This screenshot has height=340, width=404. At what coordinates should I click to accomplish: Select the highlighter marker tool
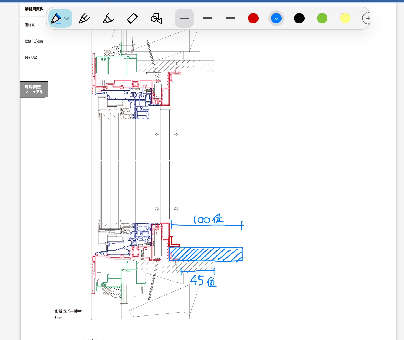[84, 19]
